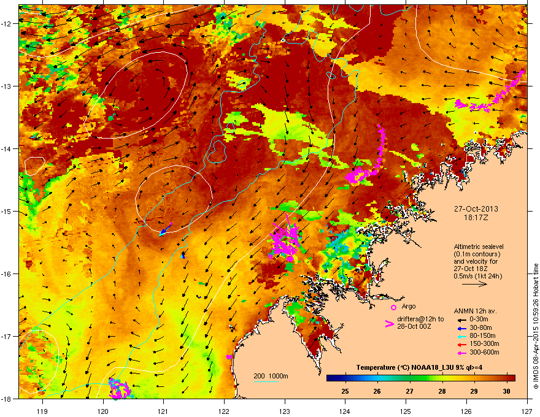Click the time label 18:17Z

(476, 218)
